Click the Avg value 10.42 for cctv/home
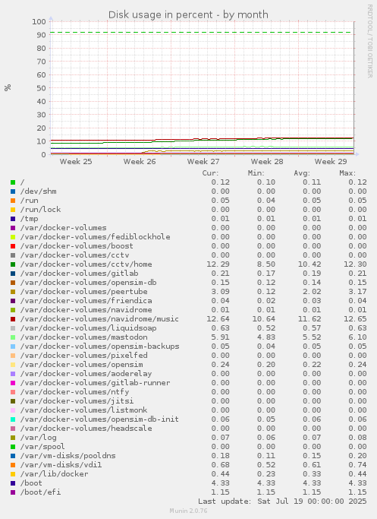Screen dimensions: 377x519 point(309,264)
